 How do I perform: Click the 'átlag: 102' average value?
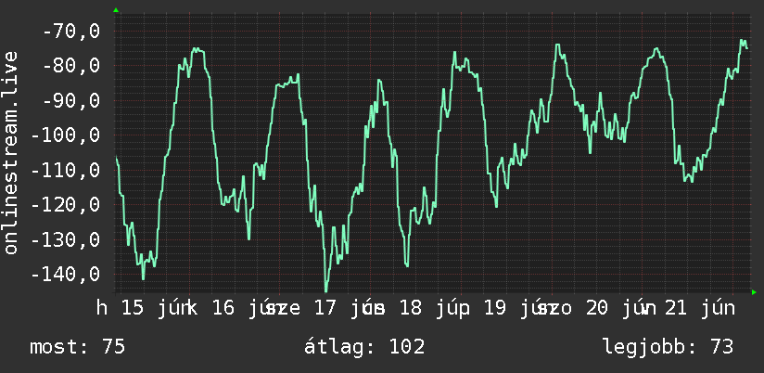click(x=364, y=347)
